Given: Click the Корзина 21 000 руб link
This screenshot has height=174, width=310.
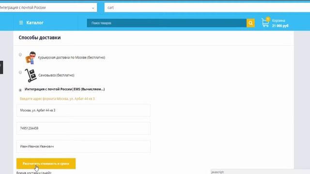Looking at the screenshot, I should 280,23.
